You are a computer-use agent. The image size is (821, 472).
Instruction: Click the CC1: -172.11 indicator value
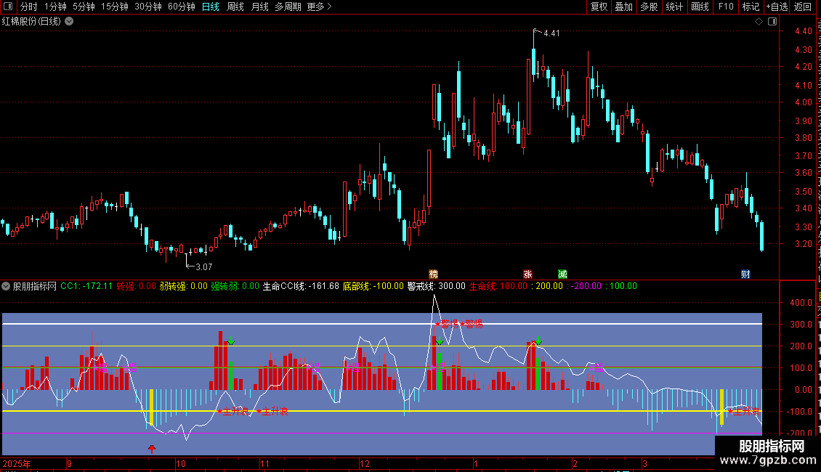86,286
